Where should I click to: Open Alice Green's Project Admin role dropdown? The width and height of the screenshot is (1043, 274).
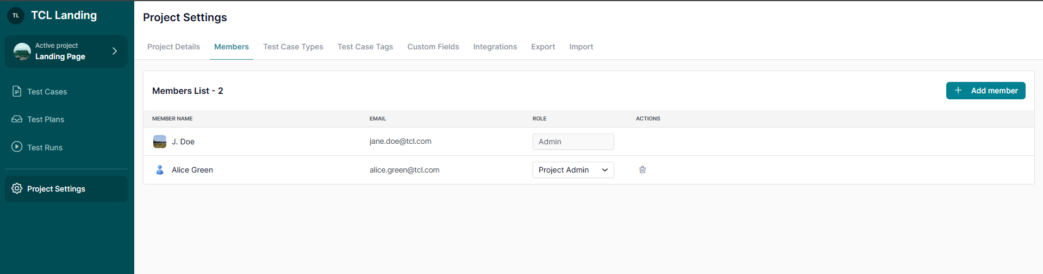coord(573,170)
